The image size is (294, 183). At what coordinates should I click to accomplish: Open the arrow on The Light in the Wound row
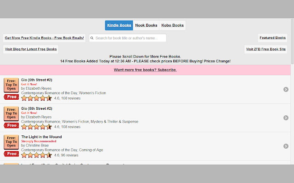[286, 146]
